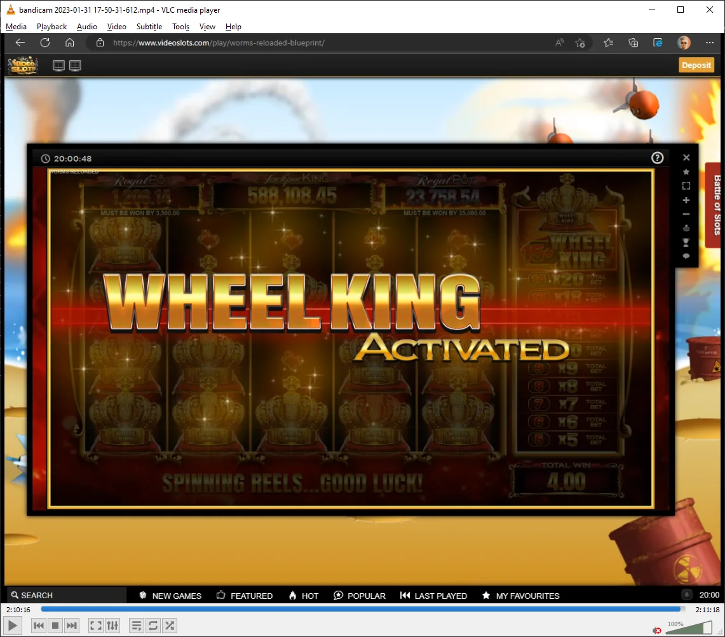This screenshot has height=637, width=725.
Task: Favourite the game using star icon
Action: tap(686, 172)
